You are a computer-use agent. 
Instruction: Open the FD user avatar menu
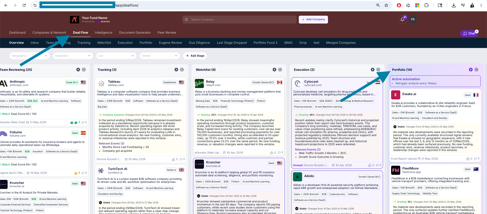point(413,19)
